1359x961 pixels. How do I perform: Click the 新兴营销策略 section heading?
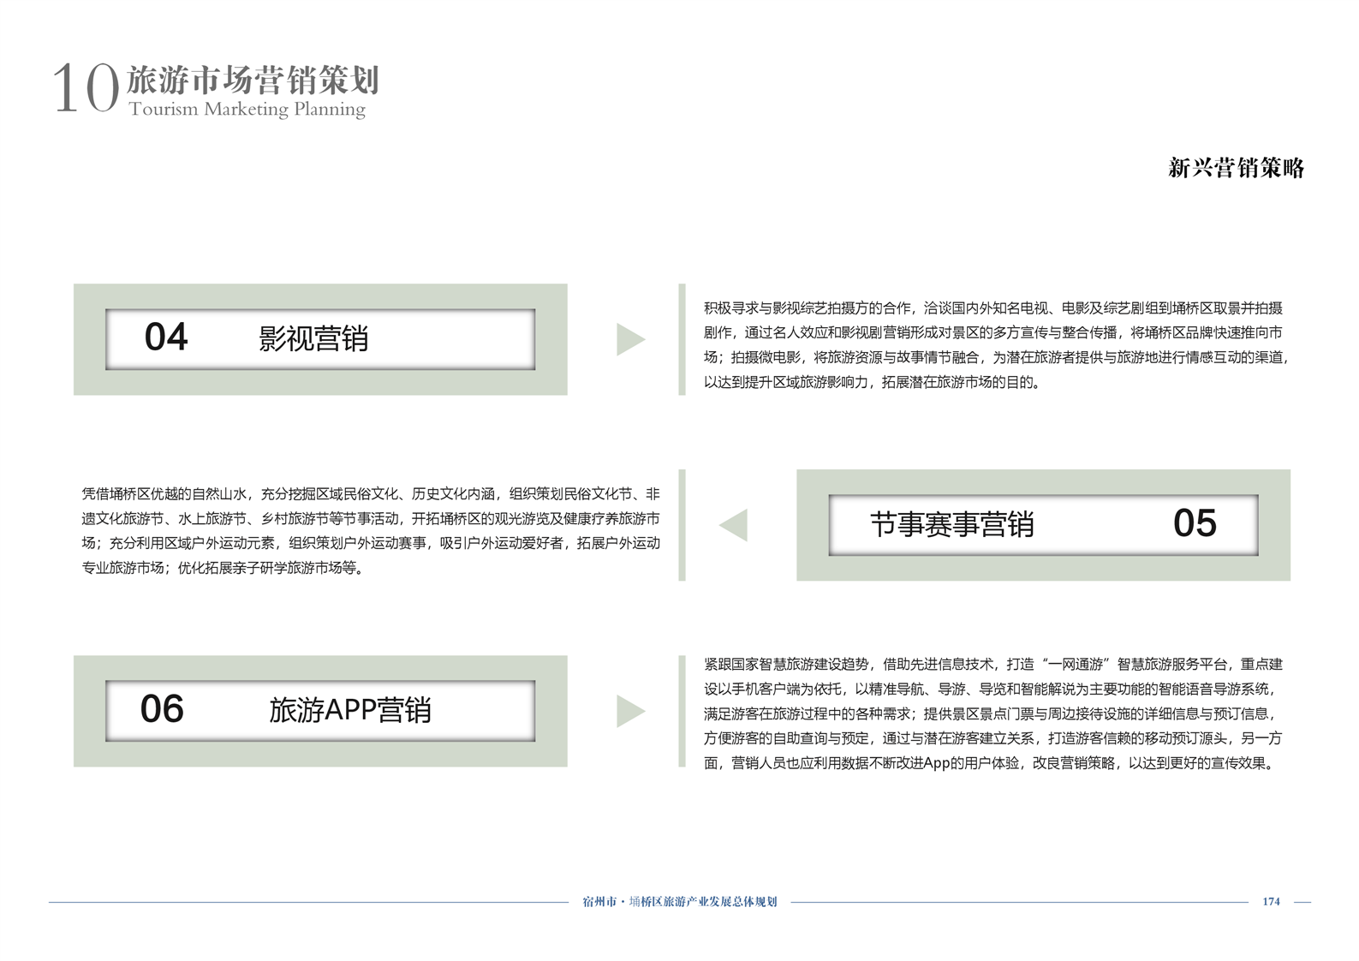[x=1236, y=168]
